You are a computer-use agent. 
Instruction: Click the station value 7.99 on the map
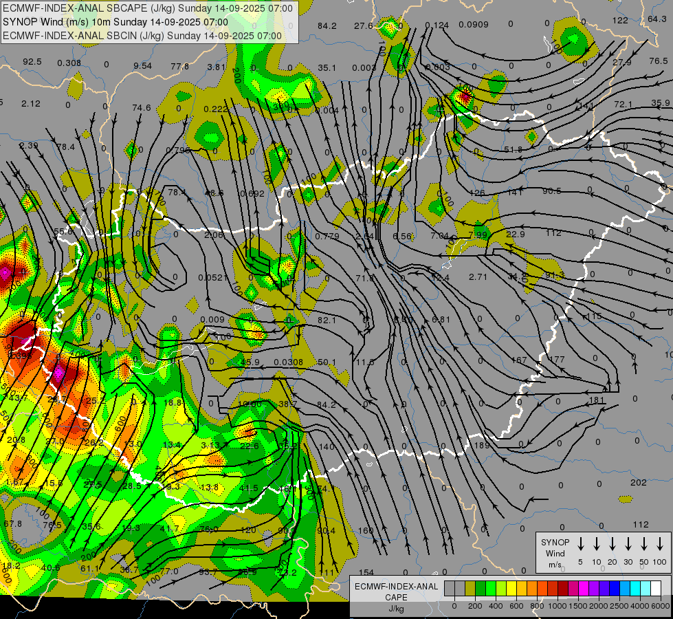478,235
